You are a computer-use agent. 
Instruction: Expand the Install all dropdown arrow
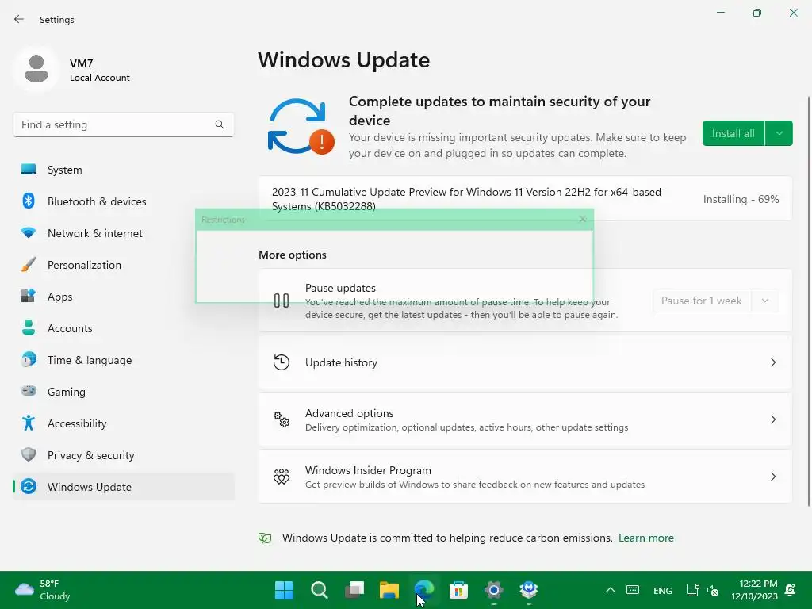click(x=779, y=133)
